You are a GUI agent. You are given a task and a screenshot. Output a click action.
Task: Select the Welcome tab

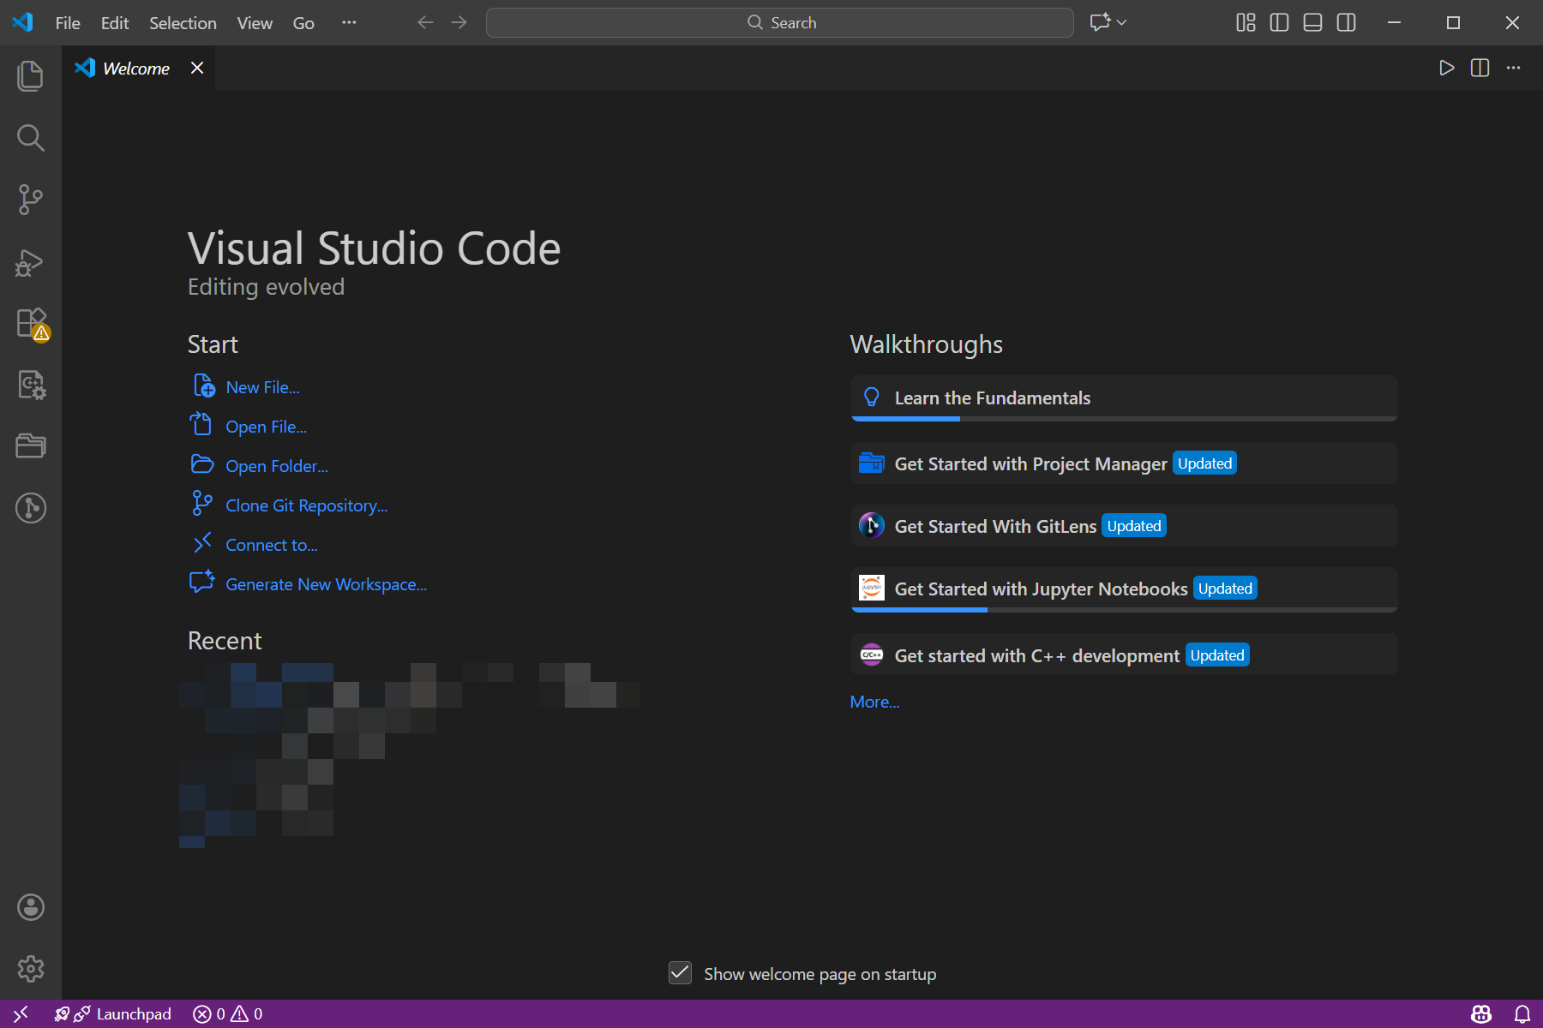pos(135,69)
